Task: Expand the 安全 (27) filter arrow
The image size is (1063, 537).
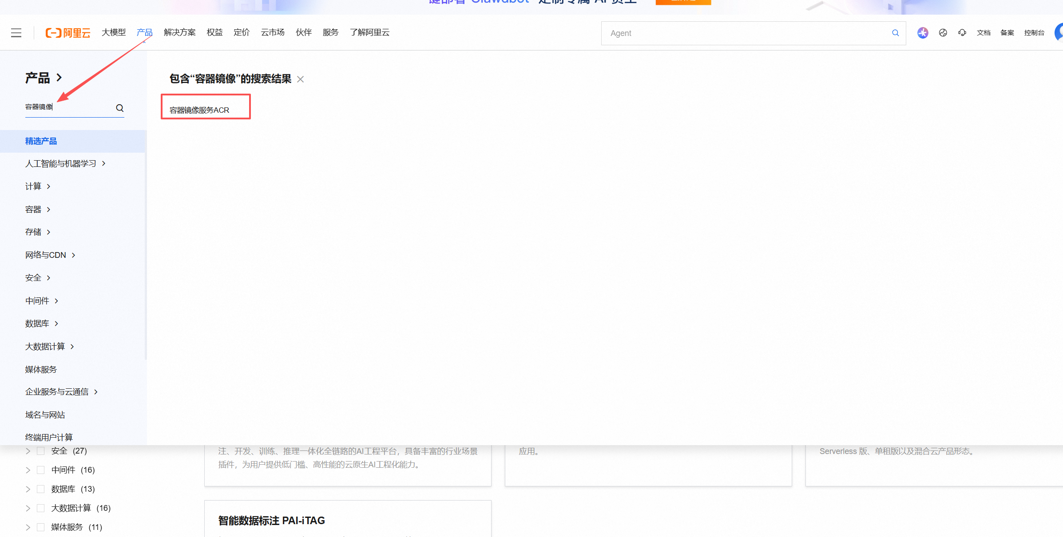Action: click(x=28, y=451)
